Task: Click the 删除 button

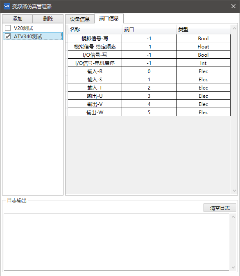Action: point(48,19)
